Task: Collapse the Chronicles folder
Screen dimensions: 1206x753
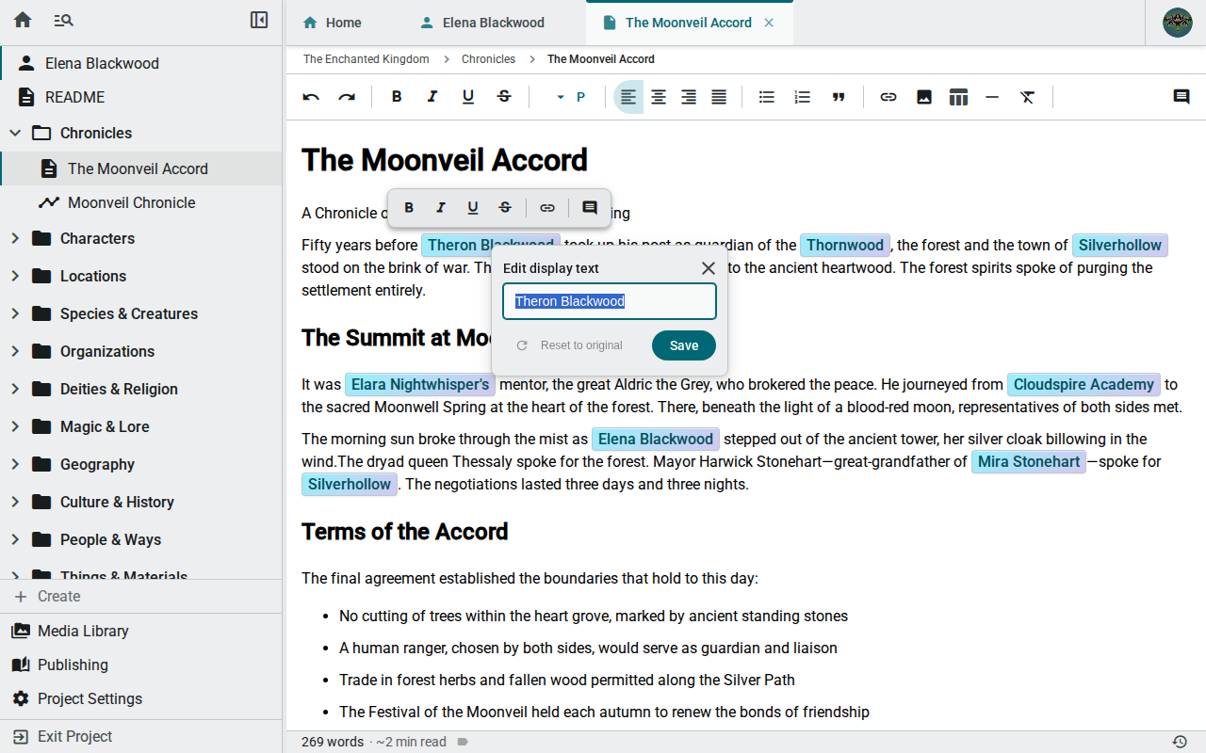Action: (x=15, y=133)
